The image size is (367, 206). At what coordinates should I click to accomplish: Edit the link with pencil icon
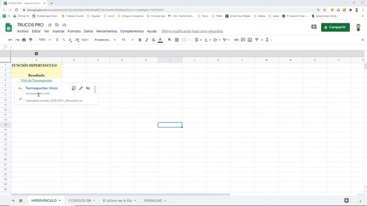pyautogui.click(x=81, y=88)
